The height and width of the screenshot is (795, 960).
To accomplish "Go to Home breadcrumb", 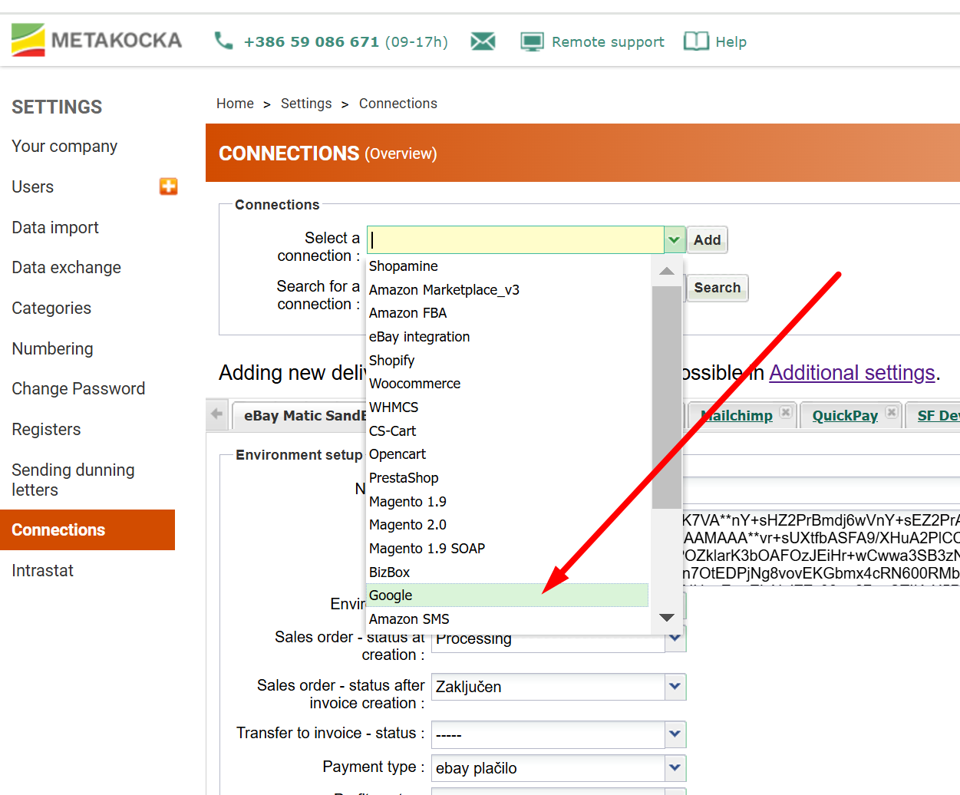I will [235, 104].
